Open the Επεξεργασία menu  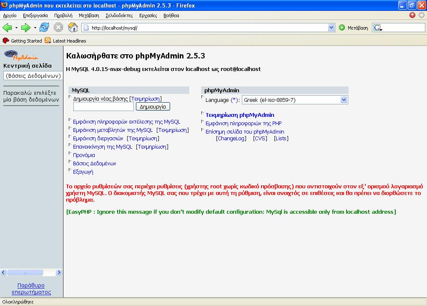[35, 15]
